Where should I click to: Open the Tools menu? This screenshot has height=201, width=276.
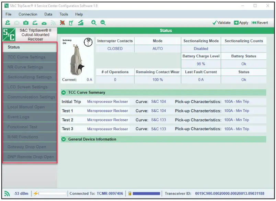(64, 14)
